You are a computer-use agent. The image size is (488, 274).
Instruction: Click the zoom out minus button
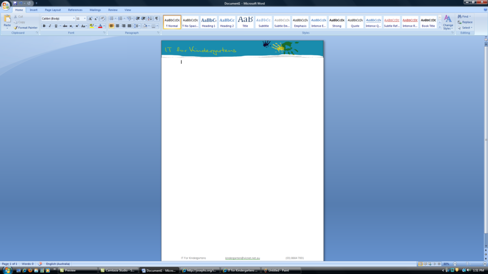[x=455, y=264]
